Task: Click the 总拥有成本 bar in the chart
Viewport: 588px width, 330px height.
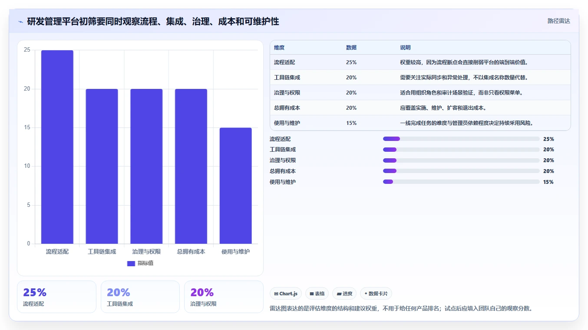Action: coord(191,167)
